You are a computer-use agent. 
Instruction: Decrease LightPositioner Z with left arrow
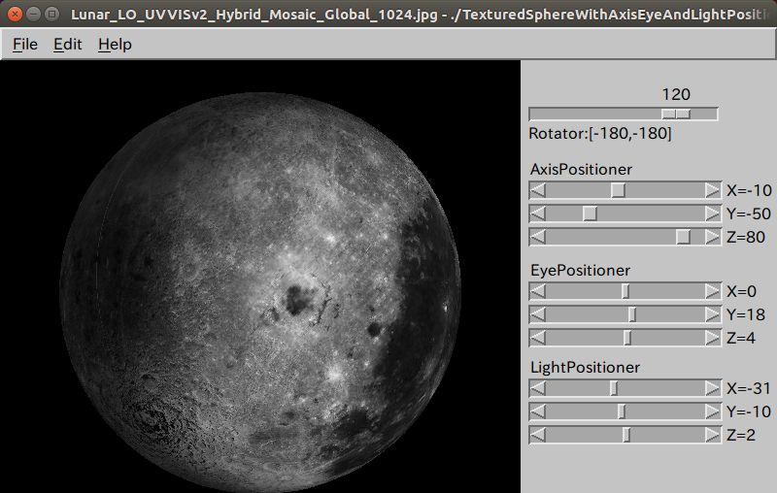point(538,435)
